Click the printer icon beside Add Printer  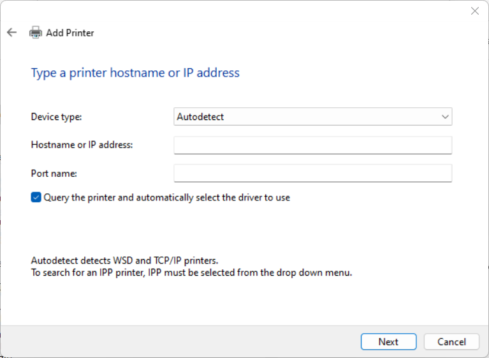coord(36,33)
